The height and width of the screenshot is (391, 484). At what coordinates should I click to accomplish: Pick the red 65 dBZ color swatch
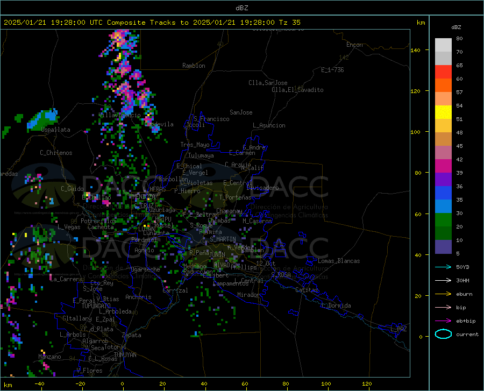tap(443, 72)
